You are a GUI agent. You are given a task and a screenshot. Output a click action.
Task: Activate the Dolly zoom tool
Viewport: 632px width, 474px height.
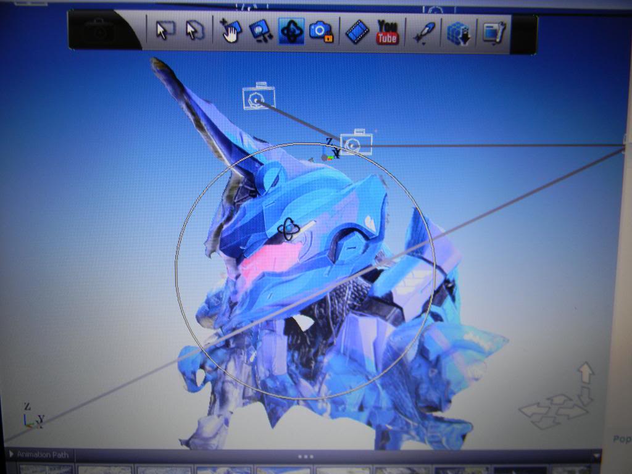[x=260, y=31]
